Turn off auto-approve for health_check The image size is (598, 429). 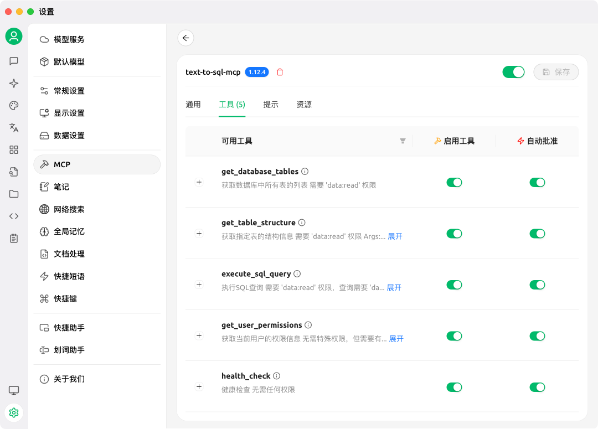pyautogui.click(x=537, y=387)
